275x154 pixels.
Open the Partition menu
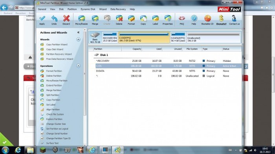(72, 9)
